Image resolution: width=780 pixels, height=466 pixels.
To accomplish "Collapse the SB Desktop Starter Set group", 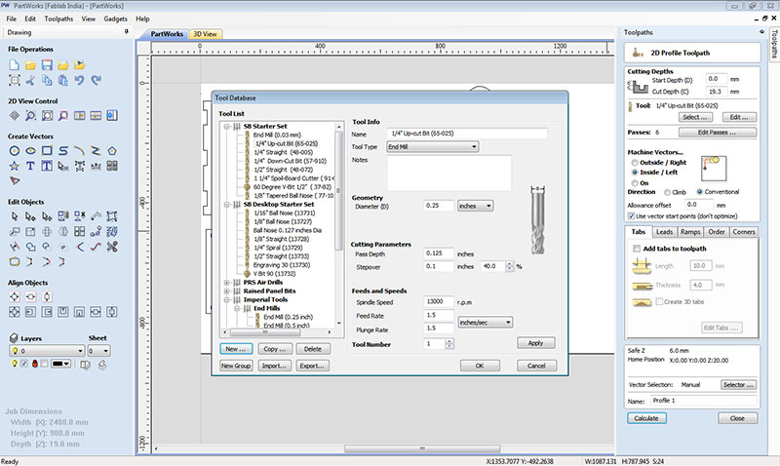I will pyautogui.click(x=227, y=205).
